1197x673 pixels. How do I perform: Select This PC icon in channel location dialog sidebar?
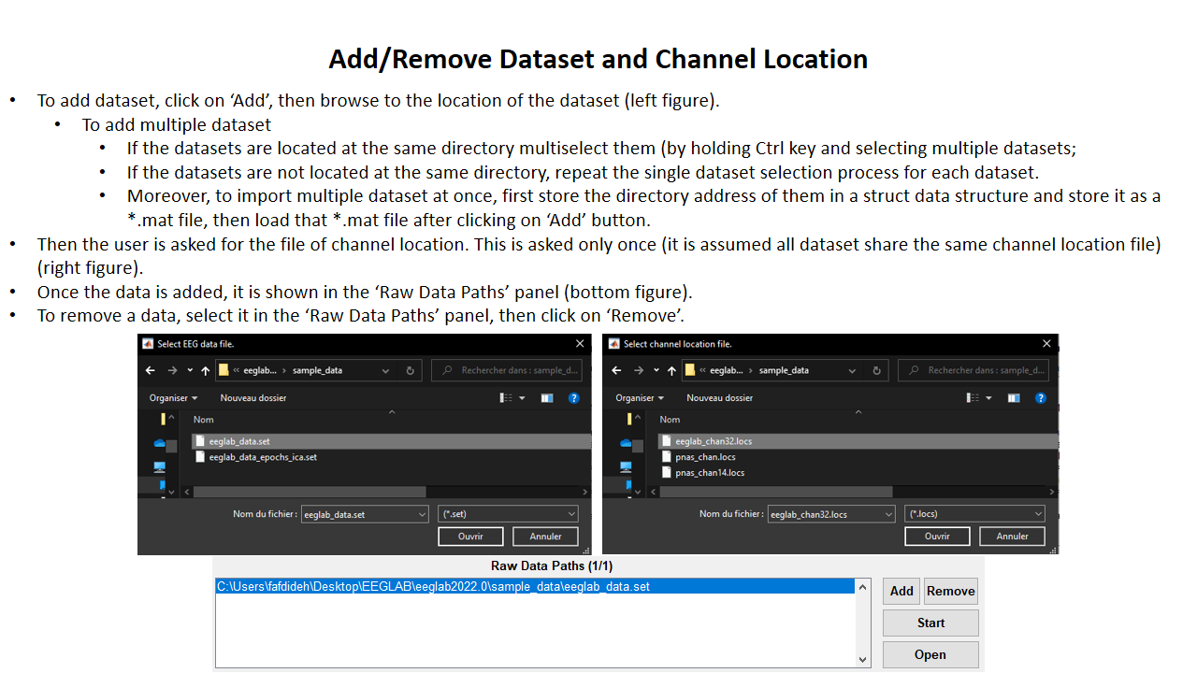point(626,466)
